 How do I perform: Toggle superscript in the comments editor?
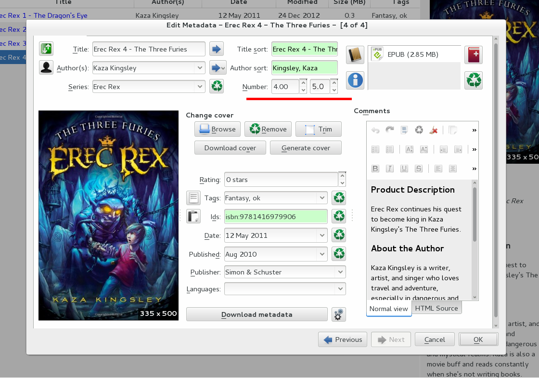point(410,149)
